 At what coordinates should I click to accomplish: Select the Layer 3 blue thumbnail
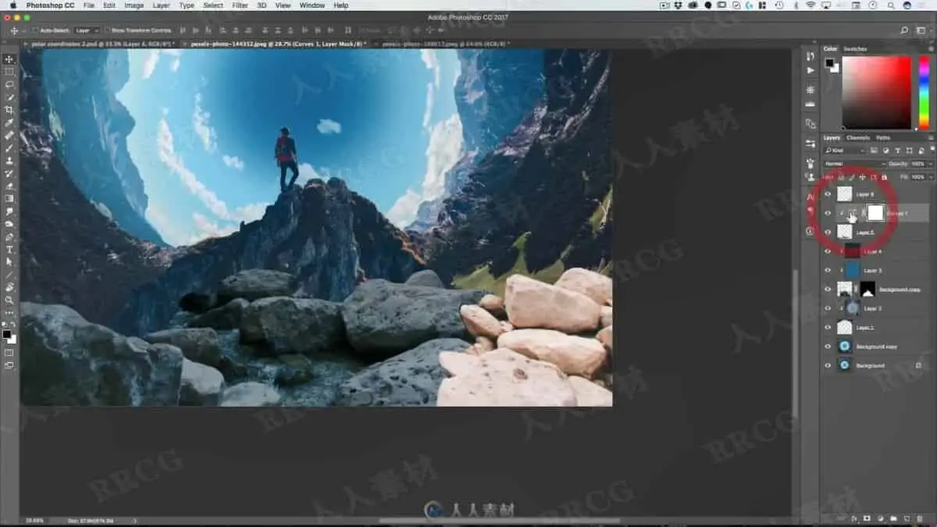(852, 270)
